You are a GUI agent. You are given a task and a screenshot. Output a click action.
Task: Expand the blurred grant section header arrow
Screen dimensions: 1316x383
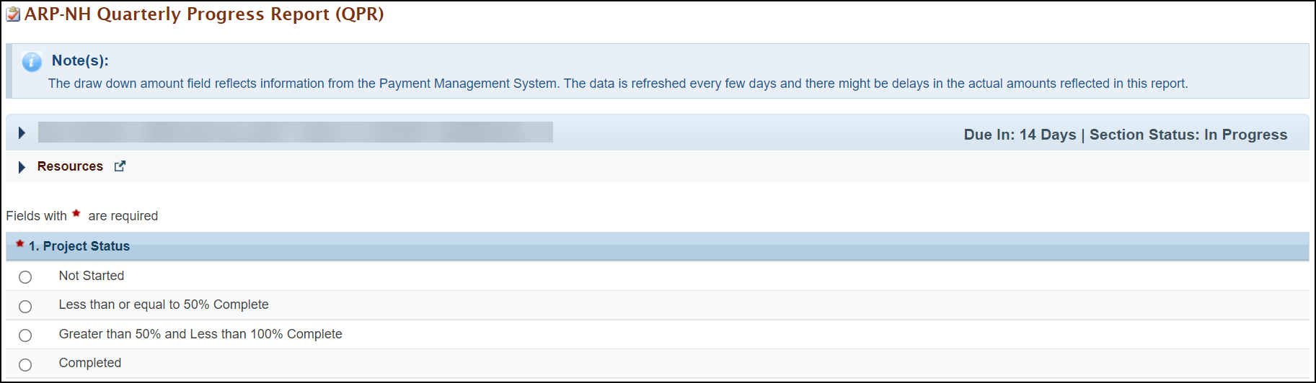[x=22, y=133]
